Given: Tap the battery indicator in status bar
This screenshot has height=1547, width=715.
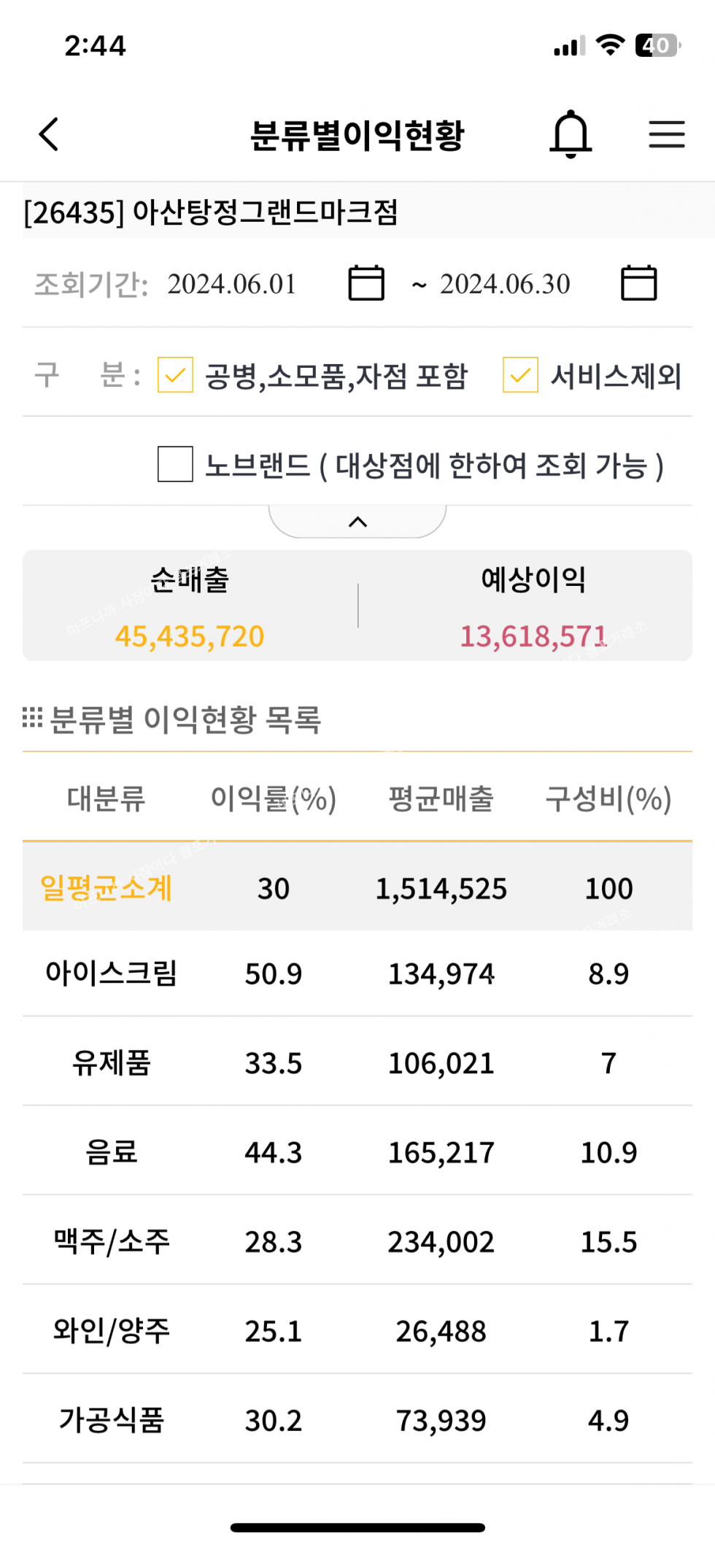Looking at the screenshot, I should click(657, 45).
